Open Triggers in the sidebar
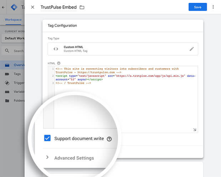 tap(12, 83)
